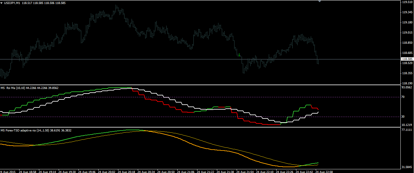Click time label 24 Aug 21:54
The image size is (414, 173).
(246, 171)
